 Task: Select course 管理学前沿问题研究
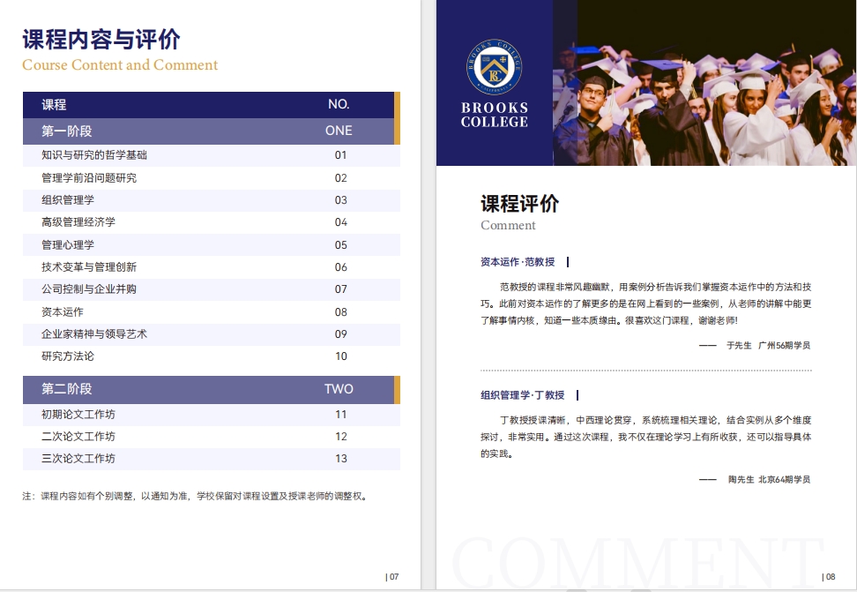89,178
